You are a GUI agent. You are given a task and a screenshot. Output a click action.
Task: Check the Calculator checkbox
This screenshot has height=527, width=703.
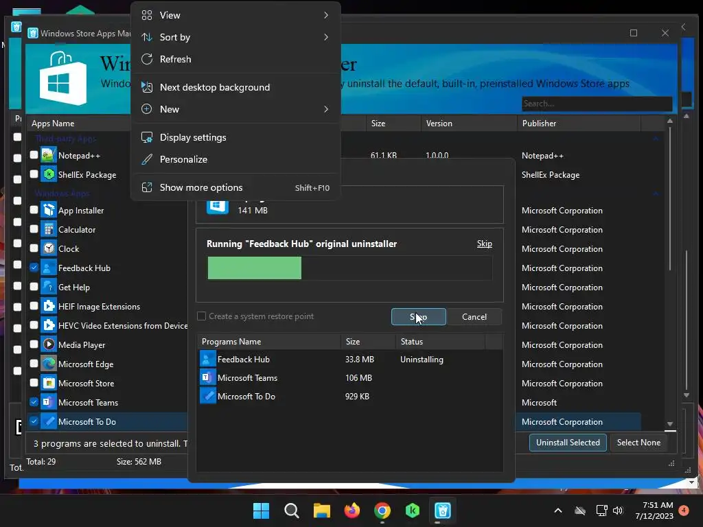pyautogui.click(x=34, y=229)
